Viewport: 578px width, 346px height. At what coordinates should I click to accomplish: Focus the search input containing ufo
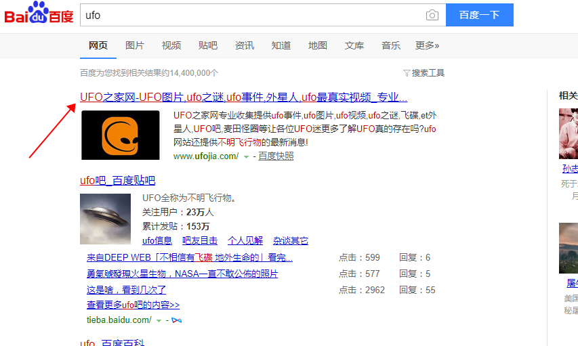pos(251,15)
